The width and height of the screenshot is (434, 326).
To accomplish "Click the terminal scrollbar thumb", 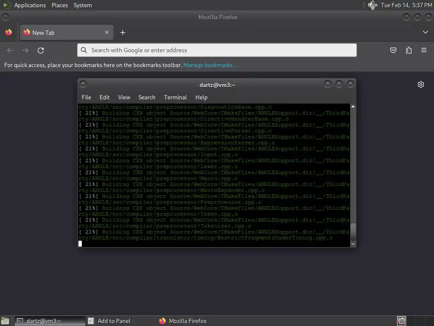I will [x=353, y=232].
